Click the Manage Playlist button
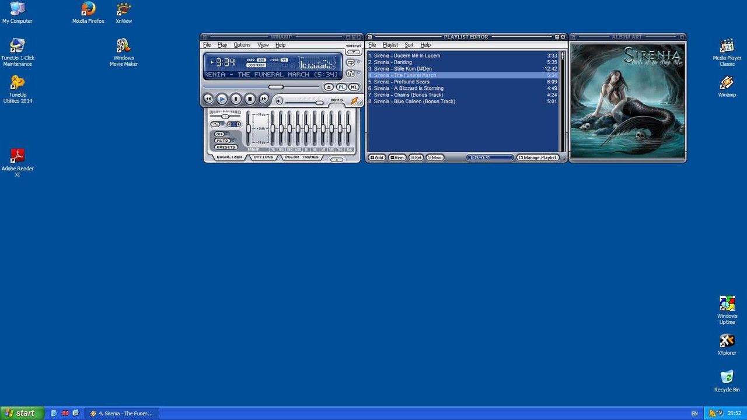 tap(538, 157)
